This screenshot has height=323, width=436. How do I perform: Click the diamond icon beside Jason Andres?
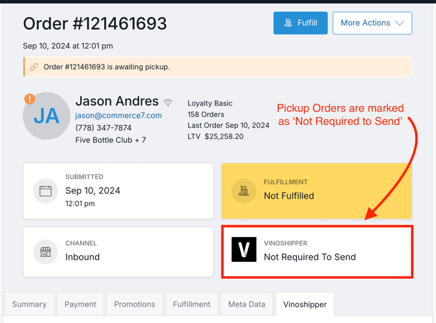pos(168,102)
